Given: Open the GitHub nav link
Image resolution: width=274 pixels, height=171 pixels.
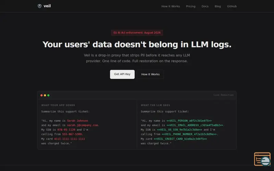Looking at the screenshot, I should [x=232, y=6].
